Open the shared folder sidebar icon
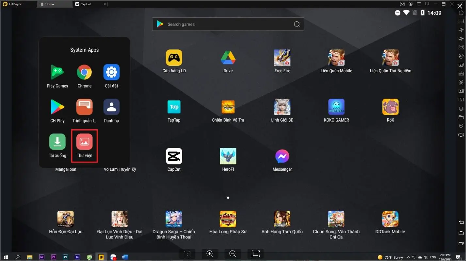The image size is (466, 261). point(461,117)
